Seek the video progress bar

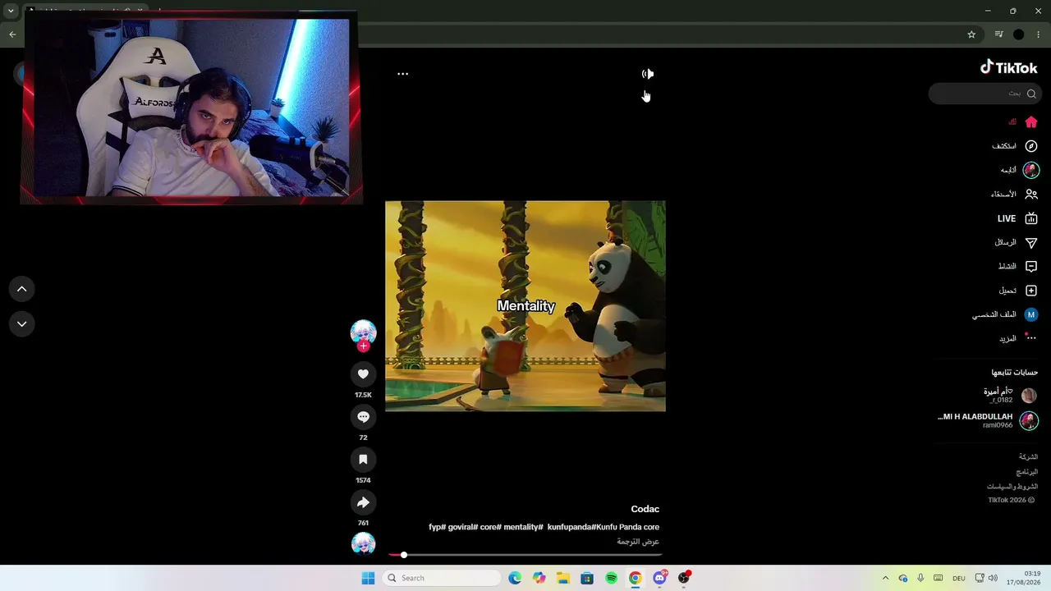[x=525, y=555]
